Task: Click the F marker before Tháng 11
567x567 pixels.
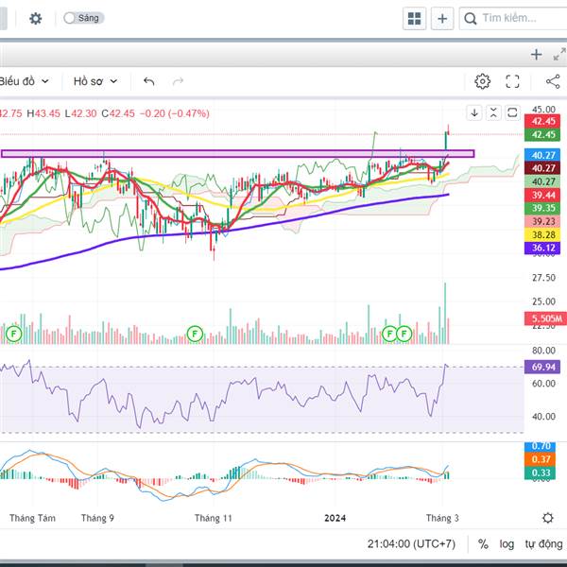Action: point(195,333)
